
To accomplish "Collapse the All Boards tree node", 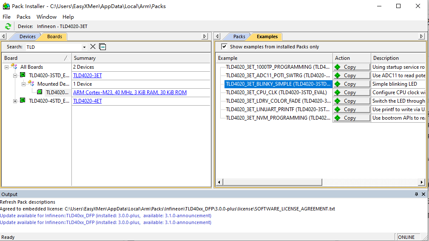I will [x=6, y=67].
